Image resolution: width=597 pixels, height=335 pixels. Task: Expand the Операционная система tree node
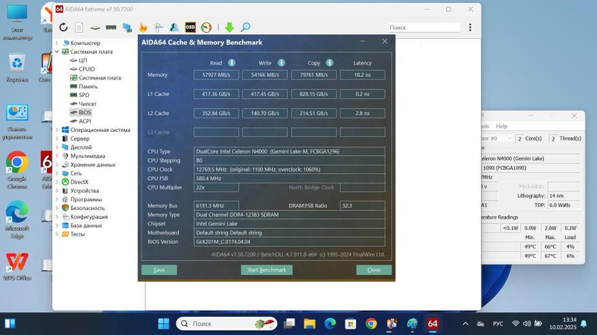coord(57,130)
